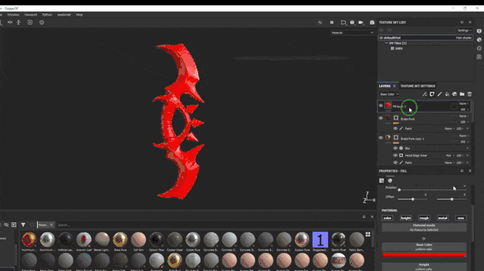Click the Material mode resource button
484x271 pixels.
tap(424, 228)
